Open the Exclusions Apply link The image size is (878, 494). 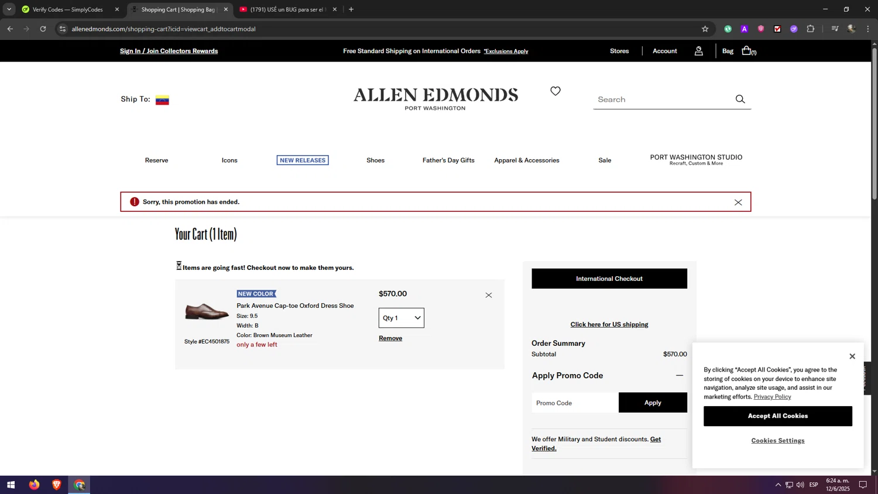click(506, 52)
